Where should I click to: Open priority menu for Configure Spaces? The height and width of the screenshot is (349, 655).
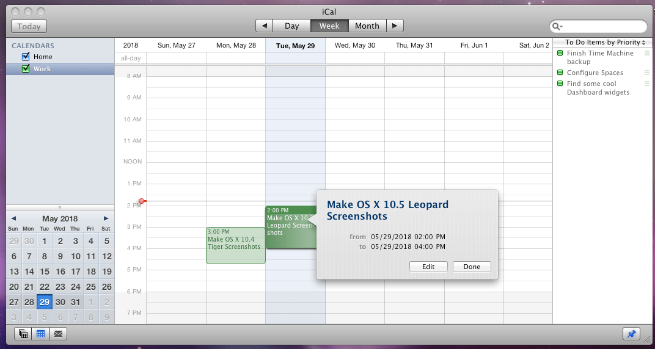tap(648, 73)
